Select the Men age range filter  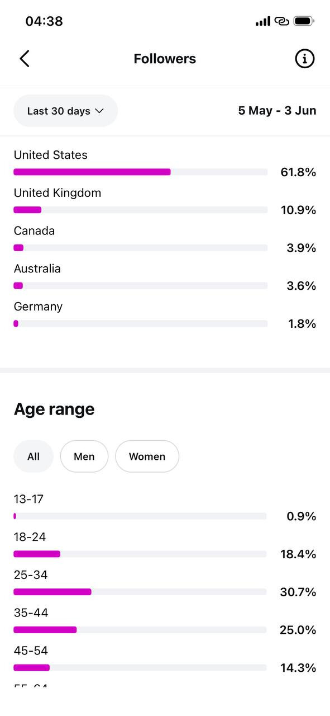(x=84, y=456)
